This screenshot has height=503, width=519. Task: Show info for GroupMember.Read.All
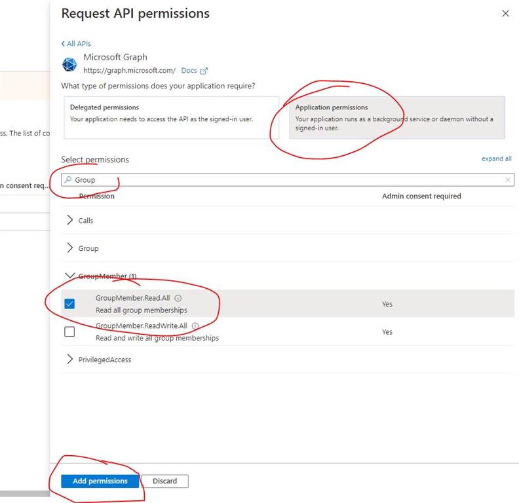click(178, 298)
